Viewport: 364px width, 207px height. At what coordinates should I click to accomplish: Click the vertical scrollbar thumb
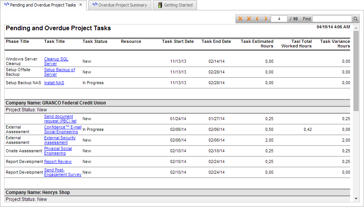click(356, 71)
